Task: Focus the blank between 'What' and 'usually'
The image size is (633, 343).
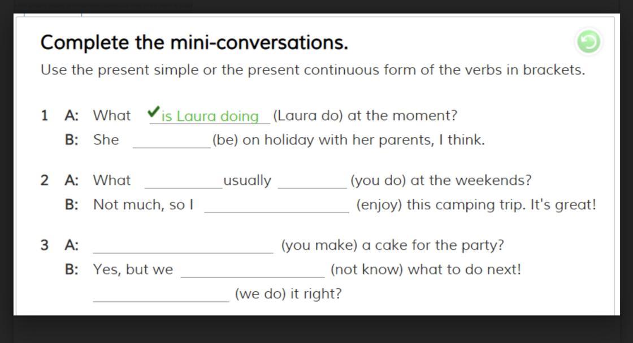Action: pos(184,181)
